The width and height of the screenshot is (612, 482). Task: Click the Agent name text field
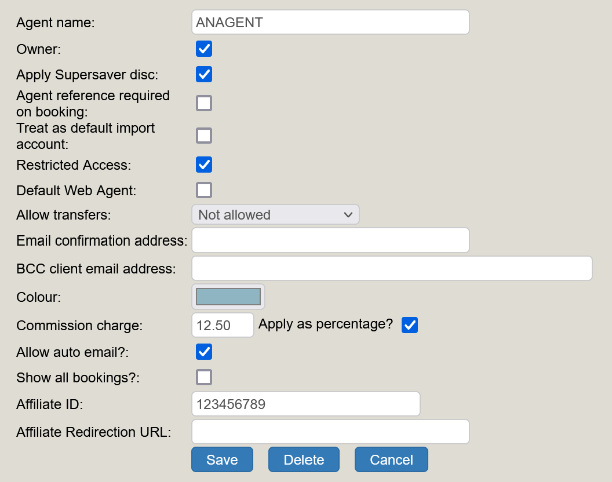(330, 23)
